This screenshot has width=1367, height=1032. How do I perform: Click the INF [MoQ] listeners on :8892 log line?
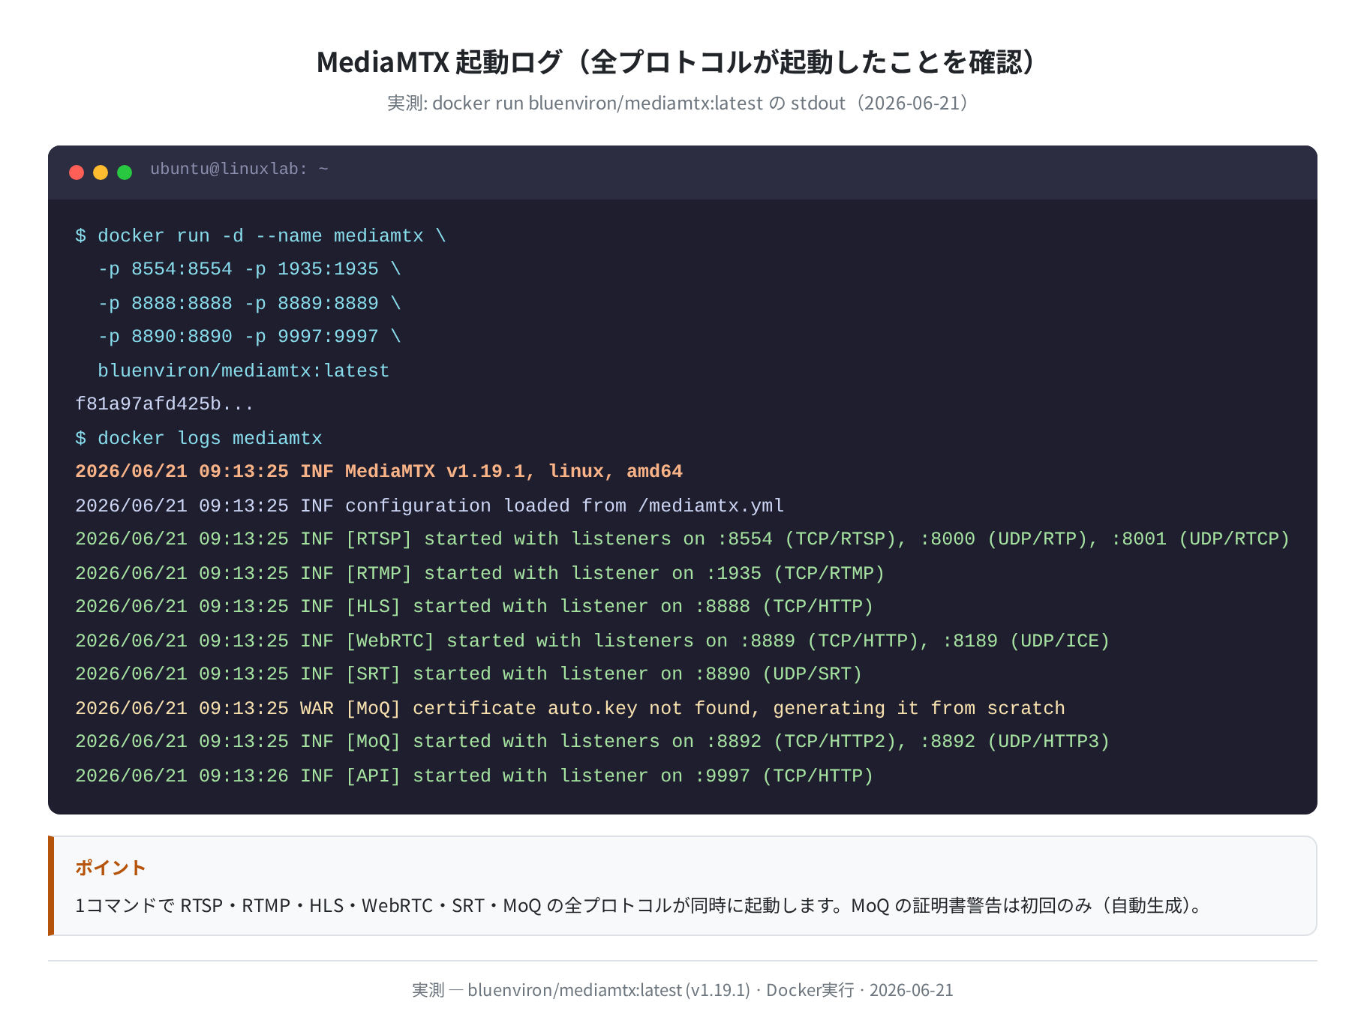(x=592, y=742)
